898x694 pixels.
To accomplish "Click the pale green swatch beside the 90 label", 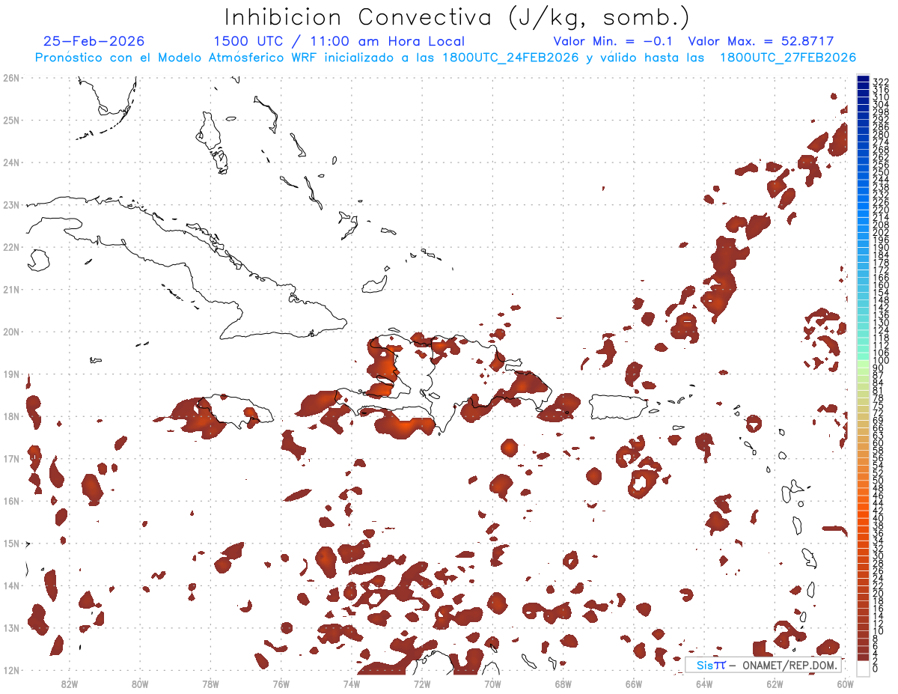I will pyautogui.click(x=863, y=365).
